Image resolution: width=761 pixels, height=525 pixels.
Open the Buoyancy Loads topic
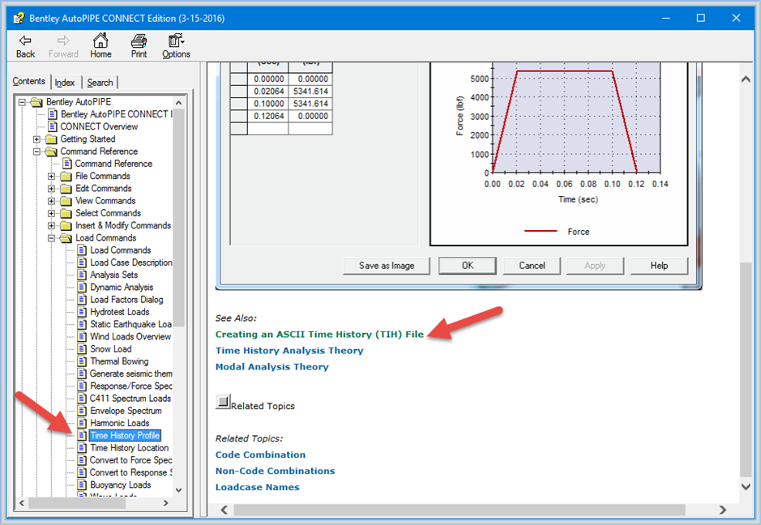tap(121, 485)
